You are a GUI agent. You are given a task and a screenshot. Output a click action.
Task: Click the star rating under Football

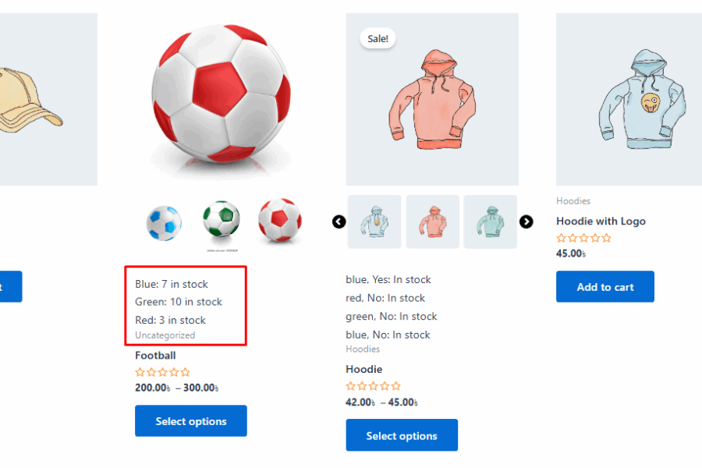coord(162,373)
